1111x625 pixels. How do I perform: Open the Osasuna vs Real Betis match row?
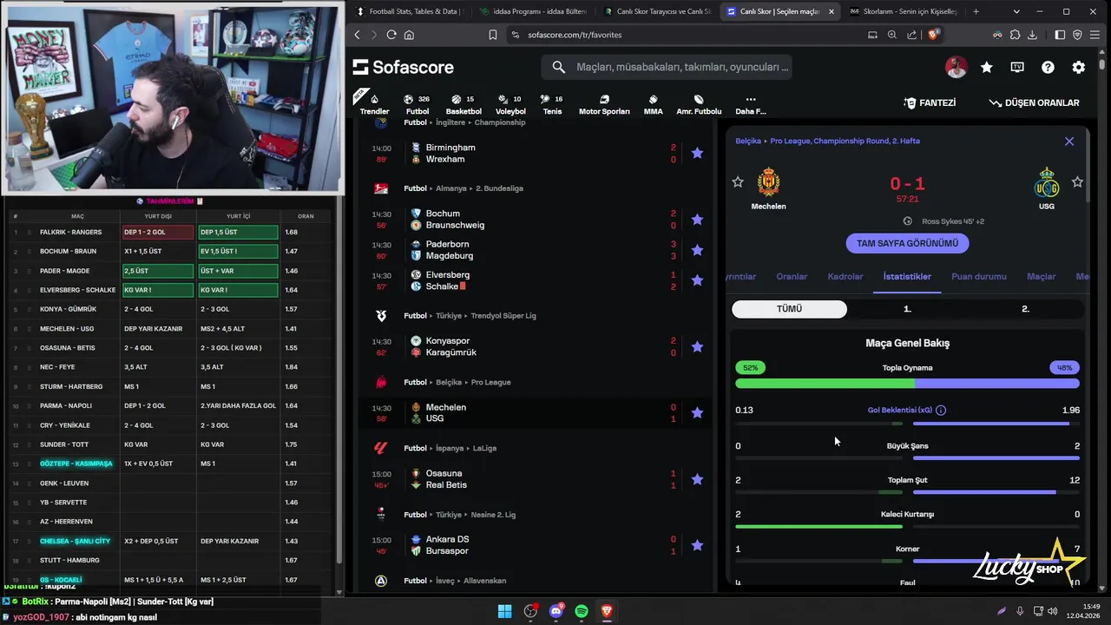tap(536, 479)
